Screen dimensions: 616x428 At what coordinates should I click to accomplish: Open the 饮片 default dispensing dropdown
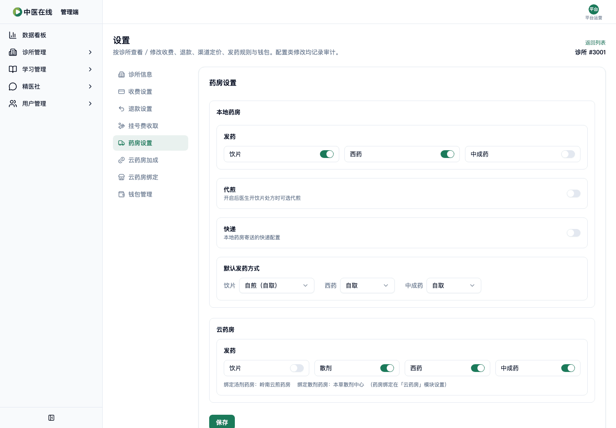pyautogui.click(x=277, y=285)
